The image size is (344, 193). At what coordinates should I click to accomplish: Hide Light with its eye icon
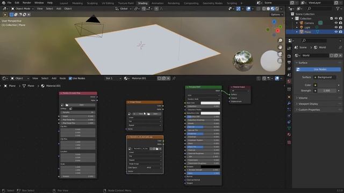coord(336,27)
